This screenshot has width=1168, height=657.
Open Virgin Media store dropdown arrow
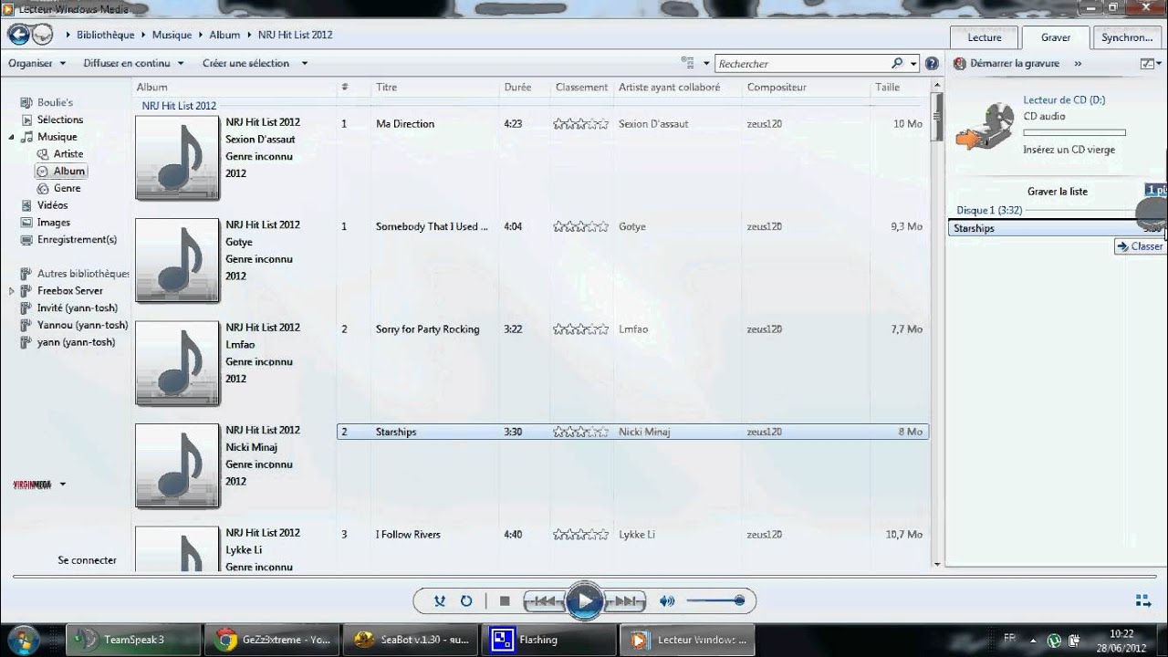click(x=63, y=485)
